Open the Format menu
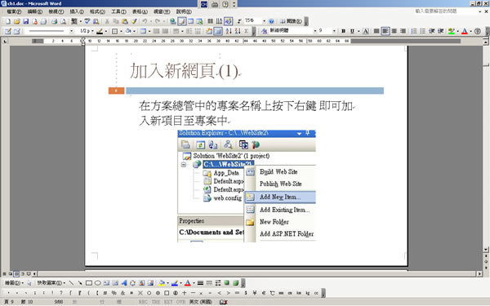This screenshot has height=306, width=490. point(97,11)
